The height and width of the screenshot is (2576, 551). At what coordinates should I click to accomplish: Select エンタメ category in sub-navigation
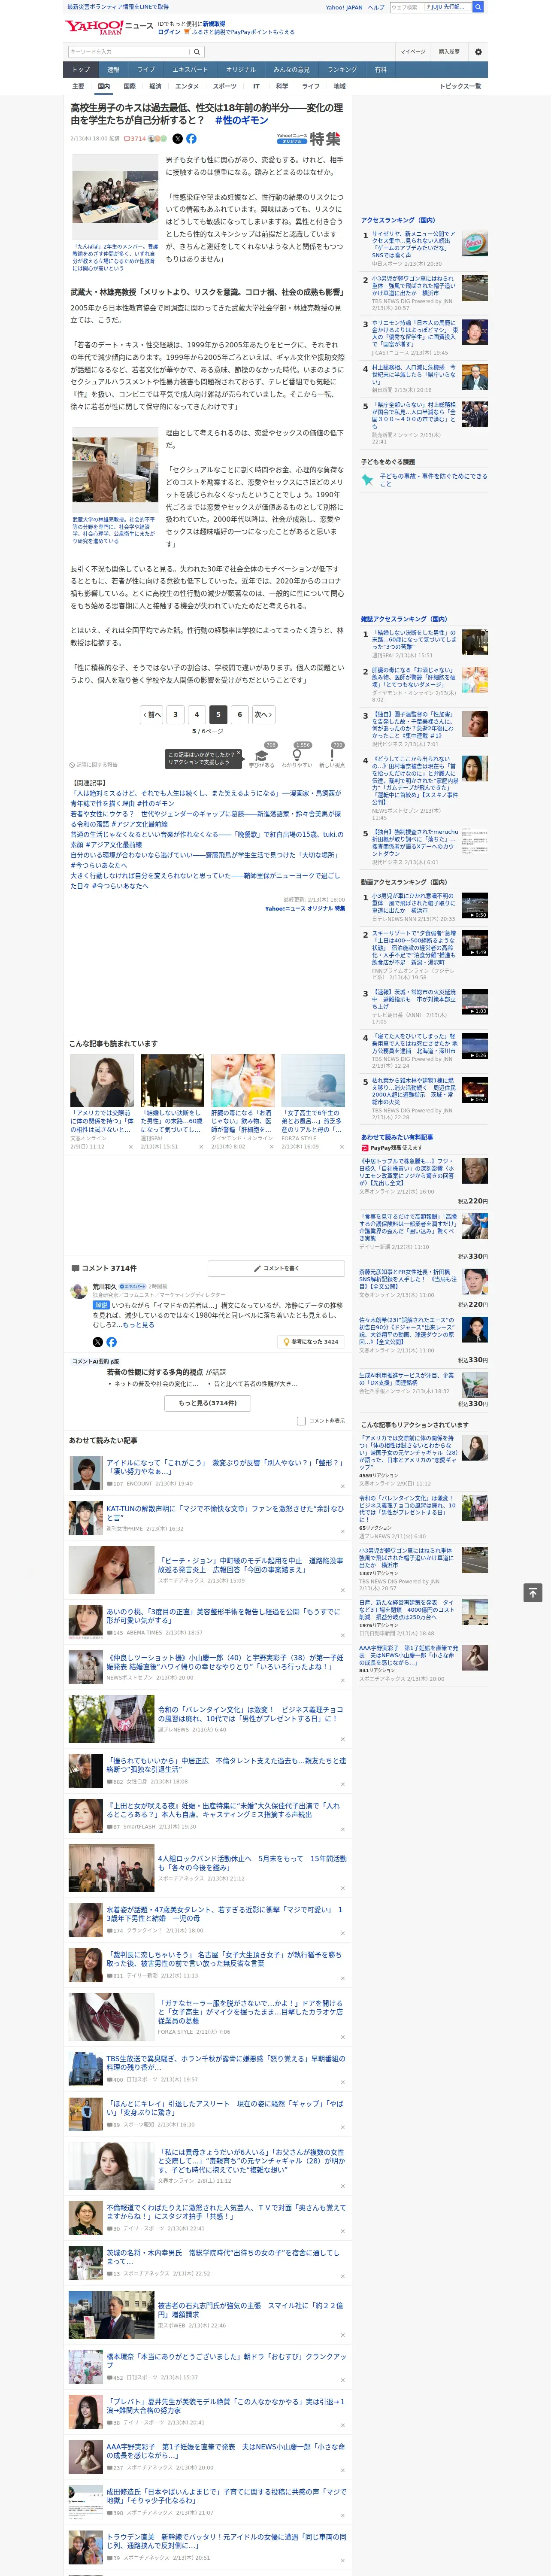[x=187, y=86]
